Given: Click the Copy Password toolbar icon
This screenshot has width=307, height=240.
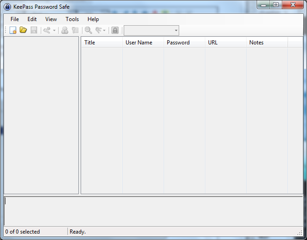Looking at the screenshot, I should (75, 30).
